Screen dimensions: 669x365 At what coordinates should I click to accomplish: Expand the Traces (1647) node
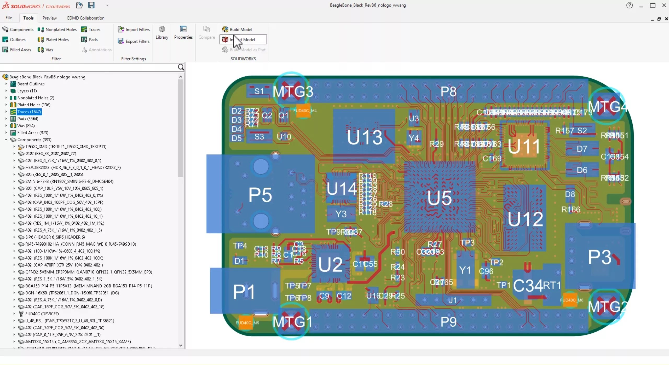click(6, 112)
